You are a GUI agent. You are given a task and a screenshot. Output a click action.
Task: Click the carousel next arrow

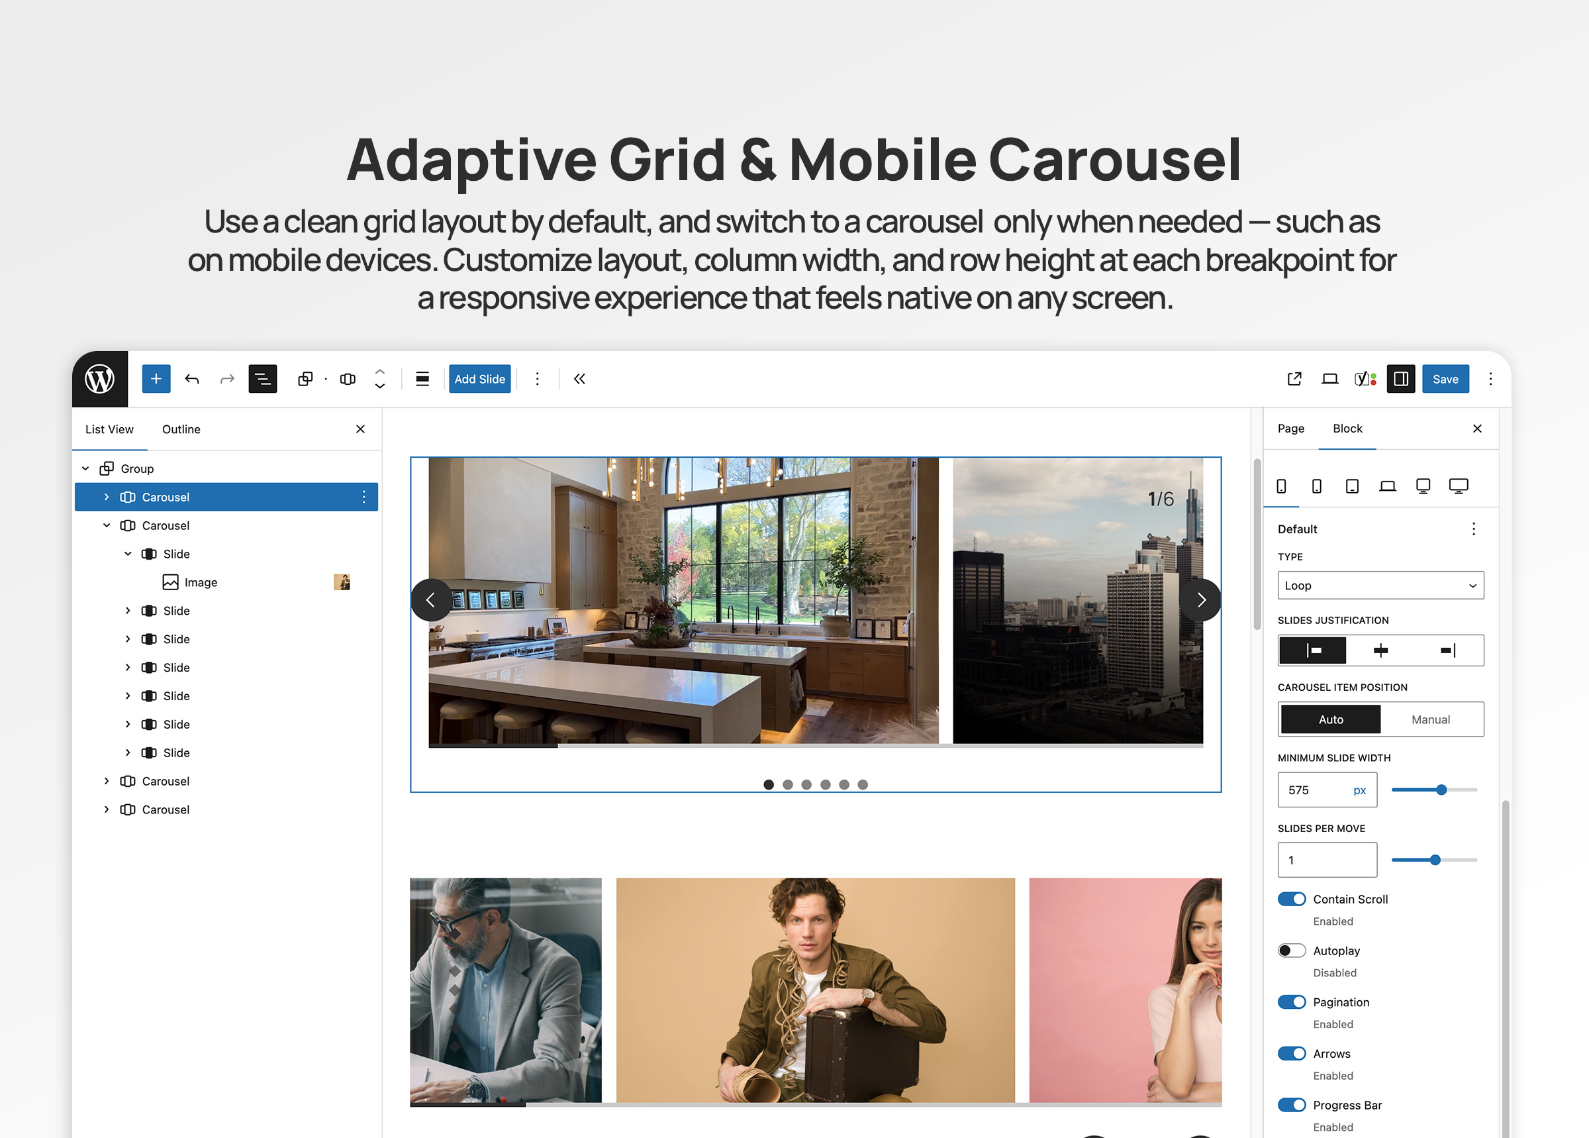click(x=1201, y=600)
